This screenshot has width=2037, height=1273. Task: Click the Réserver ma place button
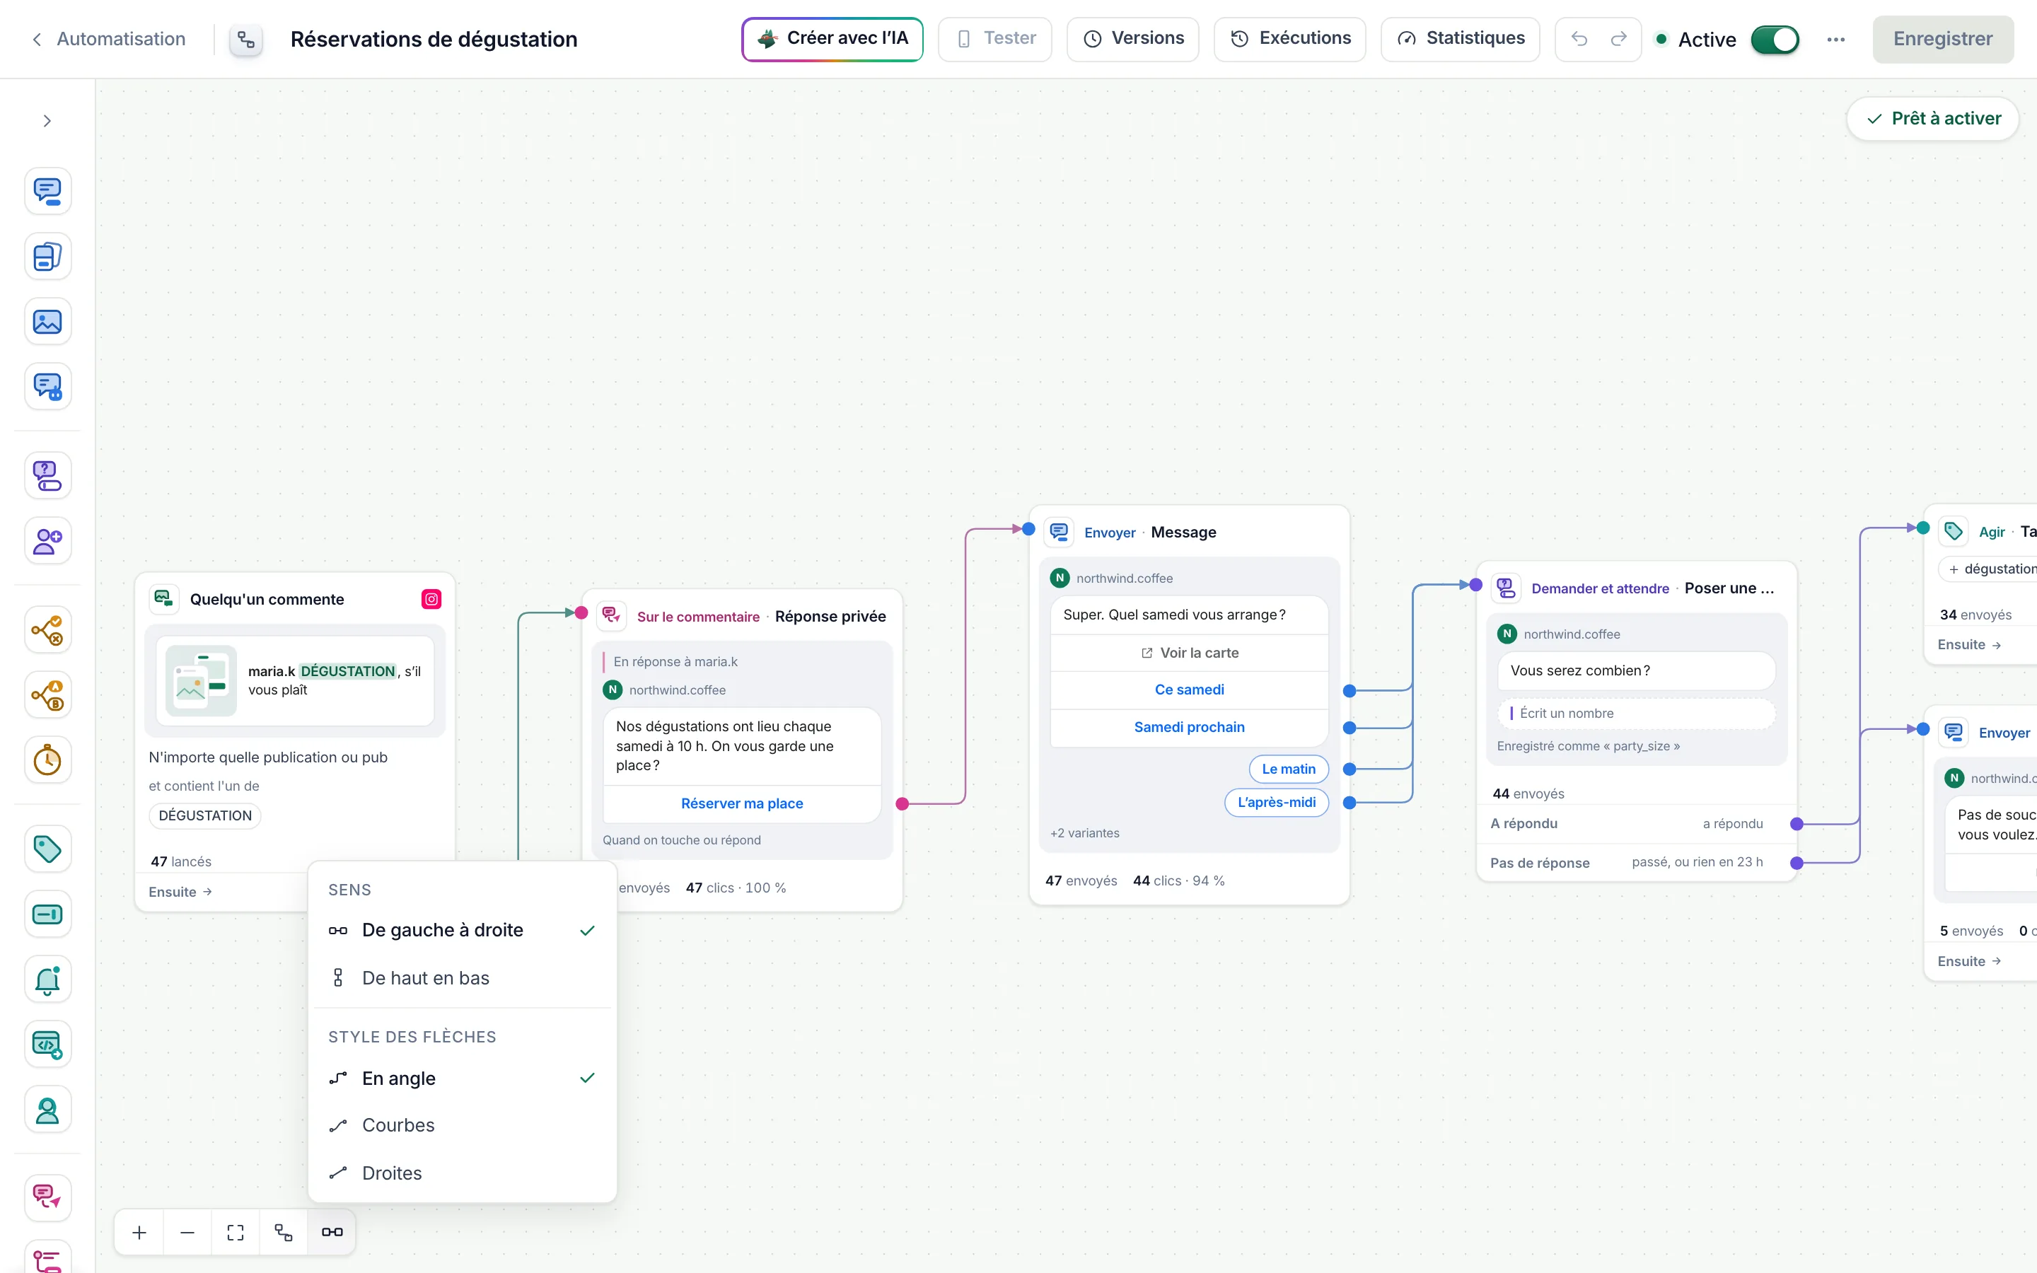(x=741, y=804)
